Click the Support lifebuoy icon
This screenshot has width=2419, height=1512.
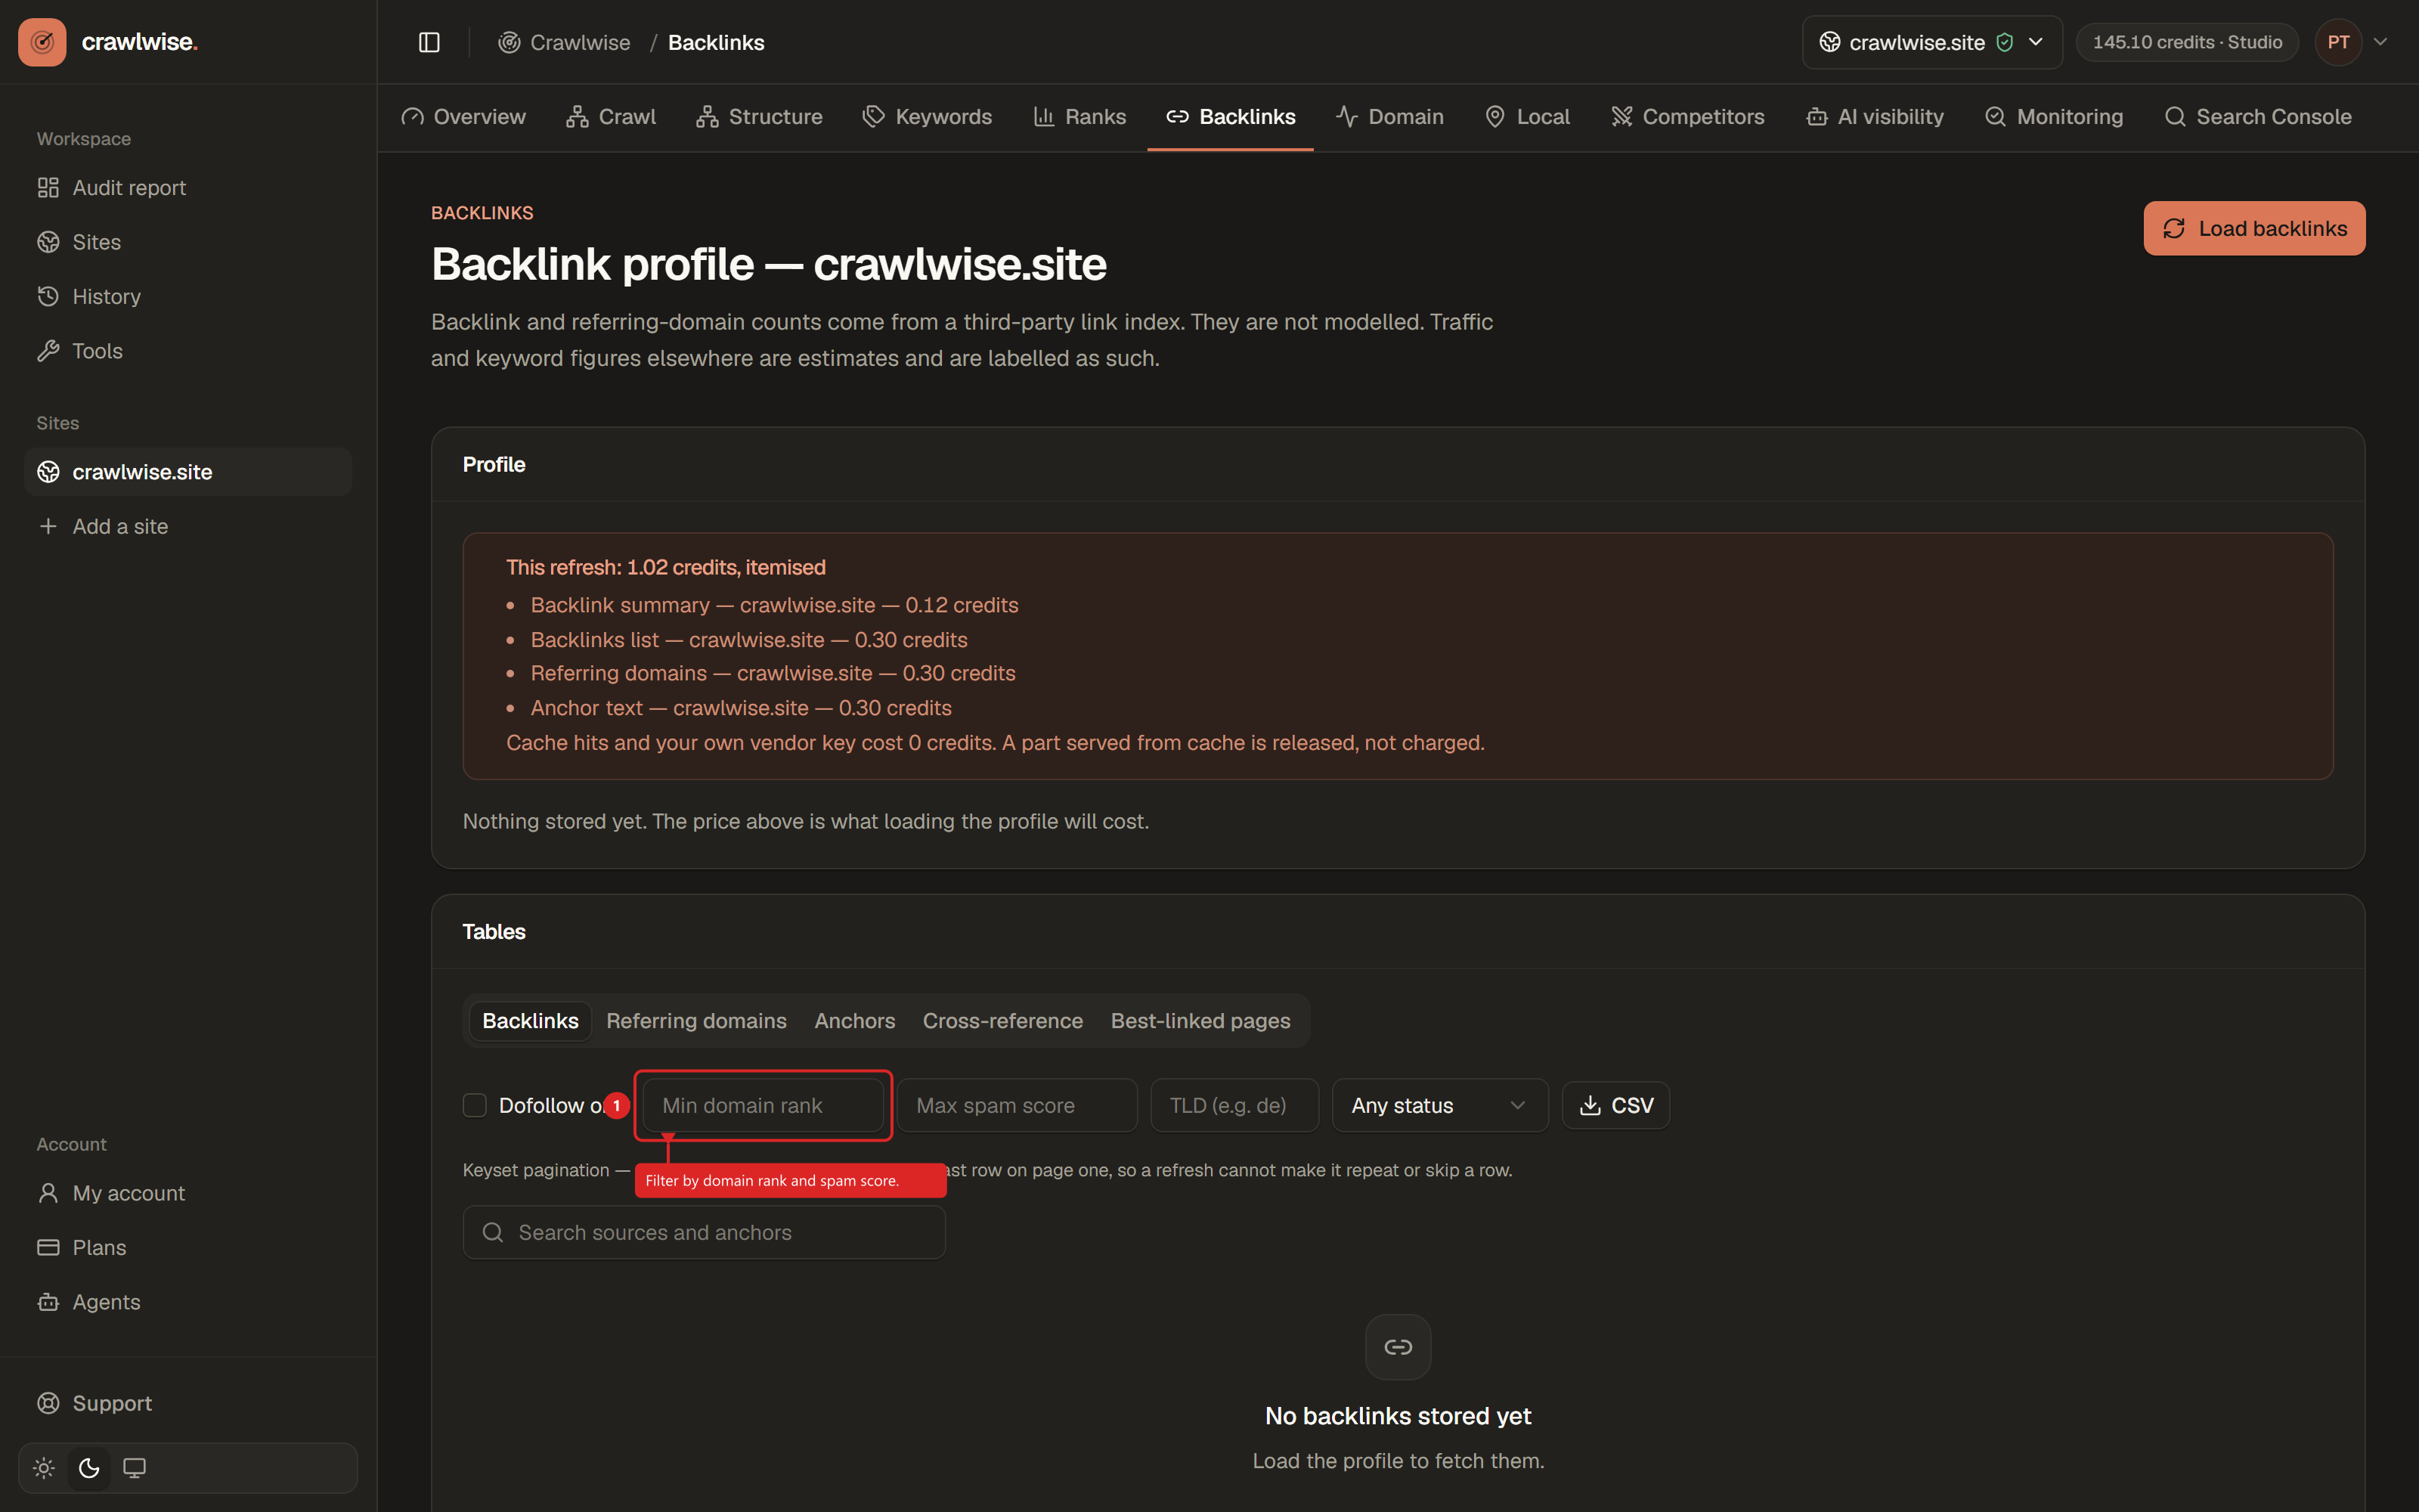[x=48, y=1403]
